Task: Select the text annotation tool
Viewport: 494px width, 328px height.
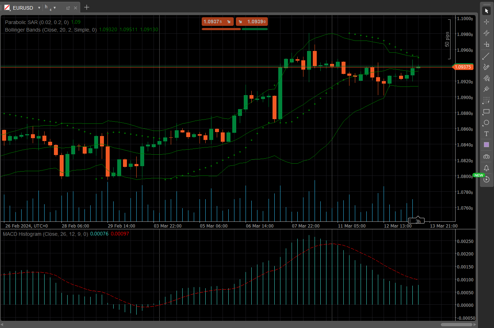Action: [x=486, y=134]
